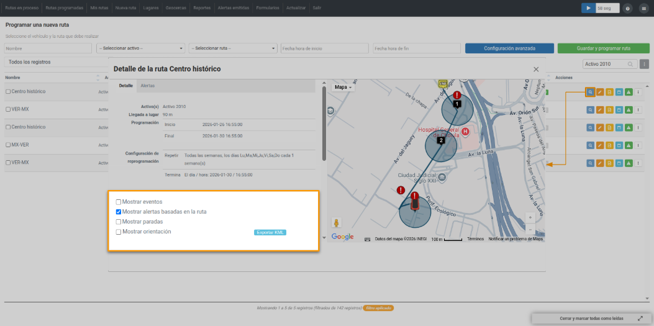Open the gray options menu beside the search field
Viewport: 654px width, 326px height.
(x=645, y=64)
